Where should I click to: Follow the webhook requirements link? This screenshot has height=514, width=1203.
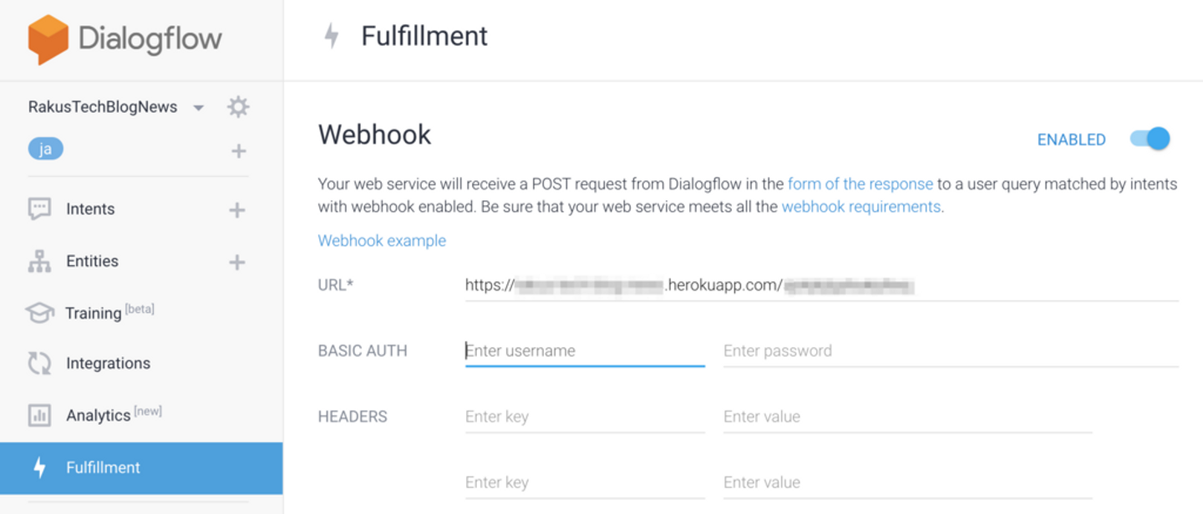click(860, 206)
